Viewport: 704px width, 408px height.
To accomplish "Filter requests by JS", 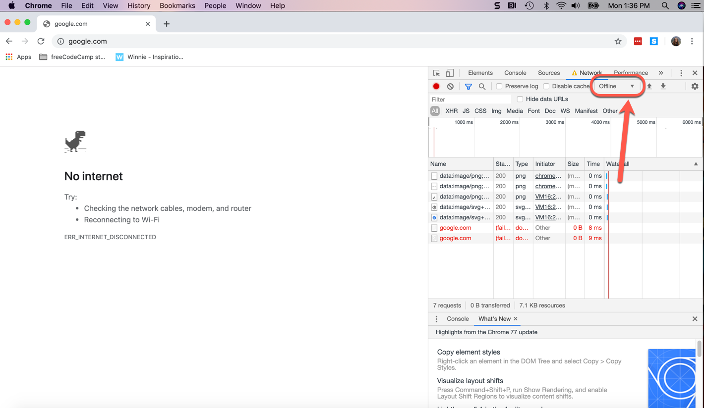I will click(466, 111).
